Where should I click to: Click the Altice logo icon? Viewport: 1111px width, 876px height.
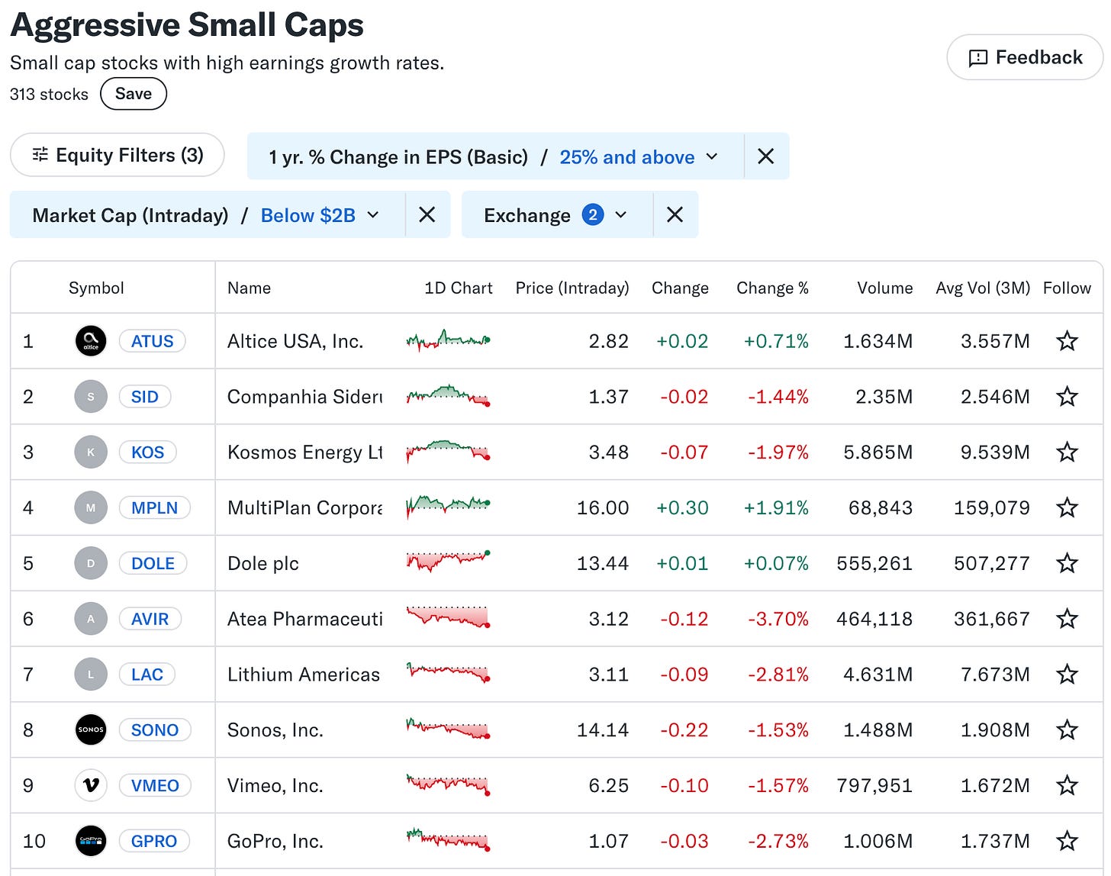tap(91, 341)
